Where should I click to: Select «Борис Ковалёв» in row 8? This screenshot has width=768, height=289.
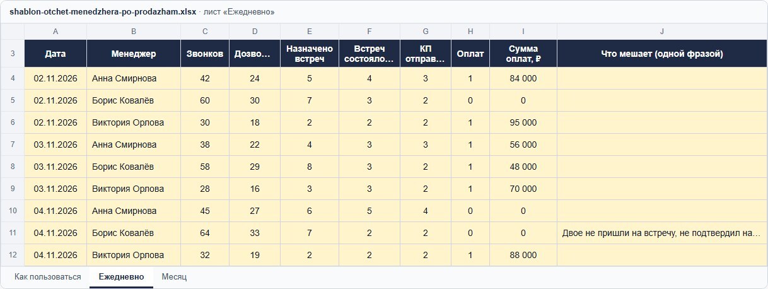click(x=134, y=167)
